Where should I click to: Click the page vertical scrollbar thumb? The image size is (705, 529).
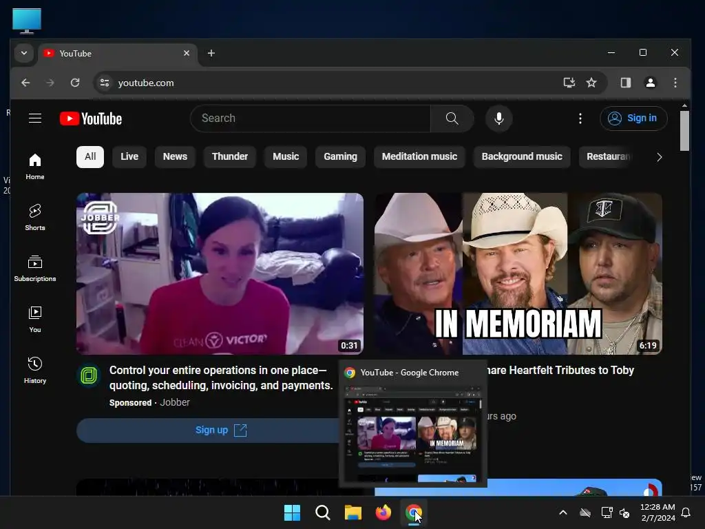684,131
